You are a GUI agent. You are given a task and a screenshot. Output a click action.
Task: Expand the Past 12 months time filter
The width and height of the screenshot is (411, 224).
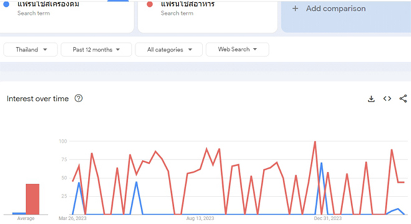point(96,50)
